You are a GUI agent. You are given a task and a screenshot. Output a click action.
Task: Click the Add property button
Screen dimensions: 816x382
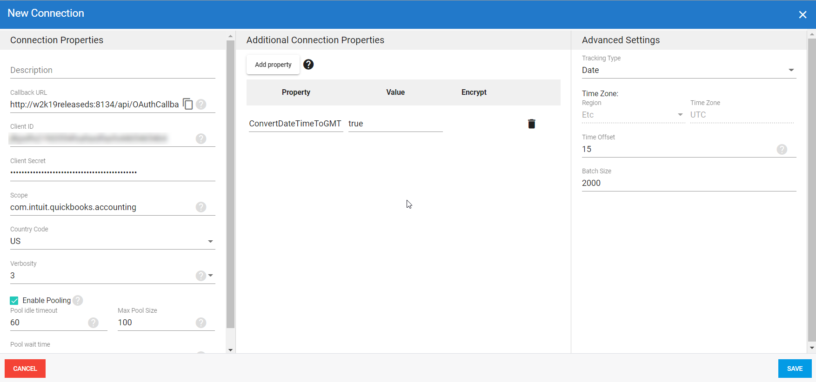tap(273, 65)
